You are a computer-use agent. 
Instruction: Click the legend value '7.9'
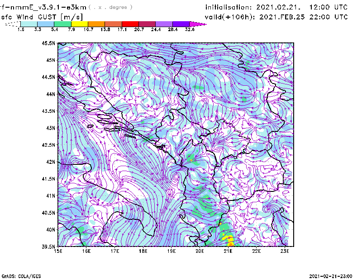71,29
